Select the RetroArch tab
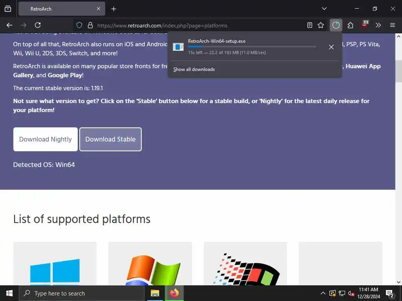 (x=62, y=9)
